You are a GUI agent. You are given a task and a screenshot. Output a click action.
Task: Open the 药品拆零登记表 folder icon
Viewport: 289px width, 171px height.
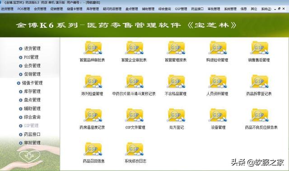pos(259,82)
